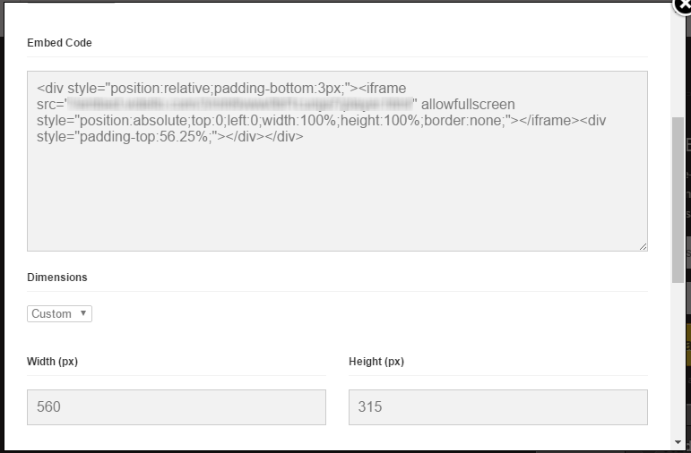Click the Dimensions heading
This screenshot has width=691, height=453.
click(57, 278)
